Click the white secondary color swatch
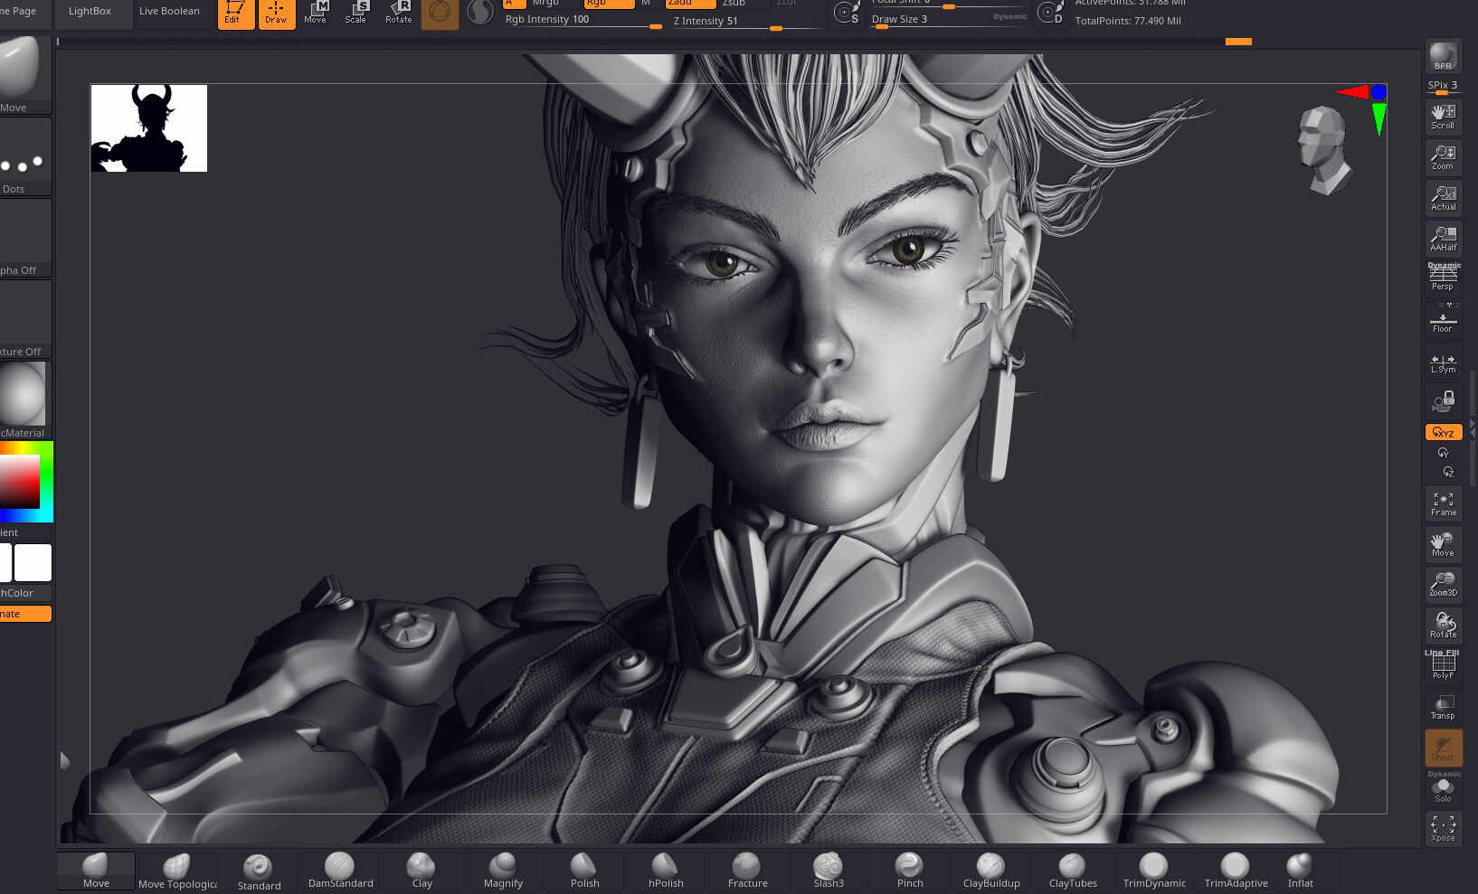The image size is (1478, 894). coord(33,562)
